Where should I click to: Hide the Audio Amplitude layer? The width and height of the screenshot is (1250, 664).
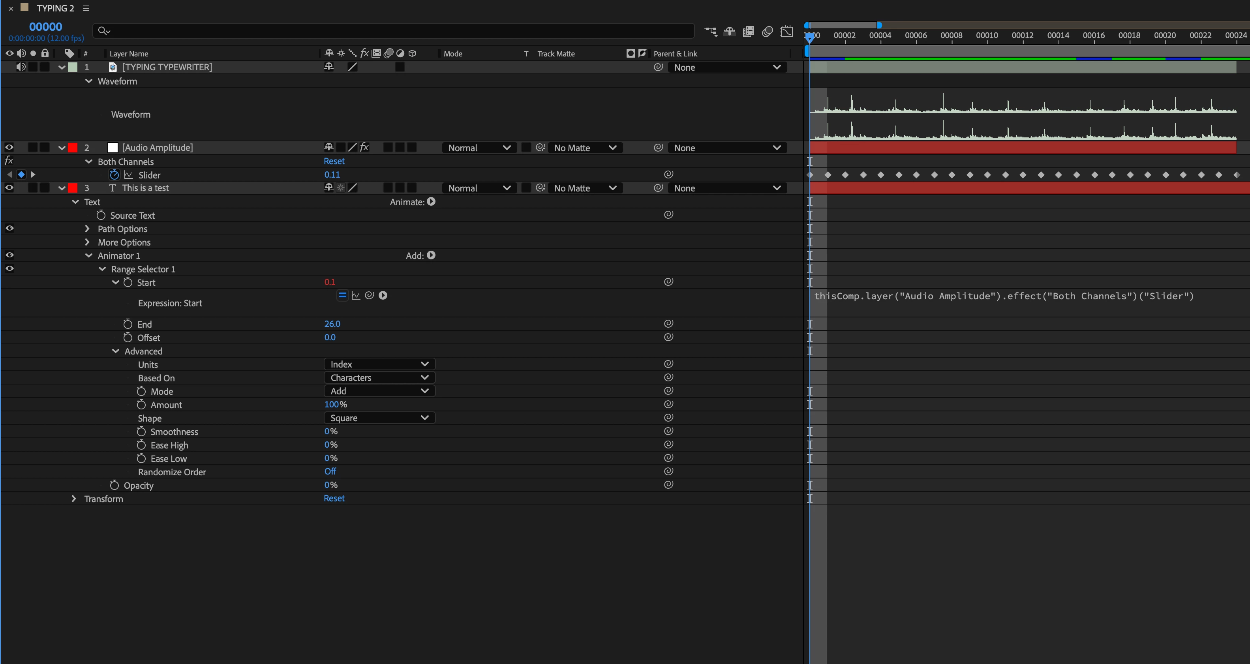pos(9,148)
